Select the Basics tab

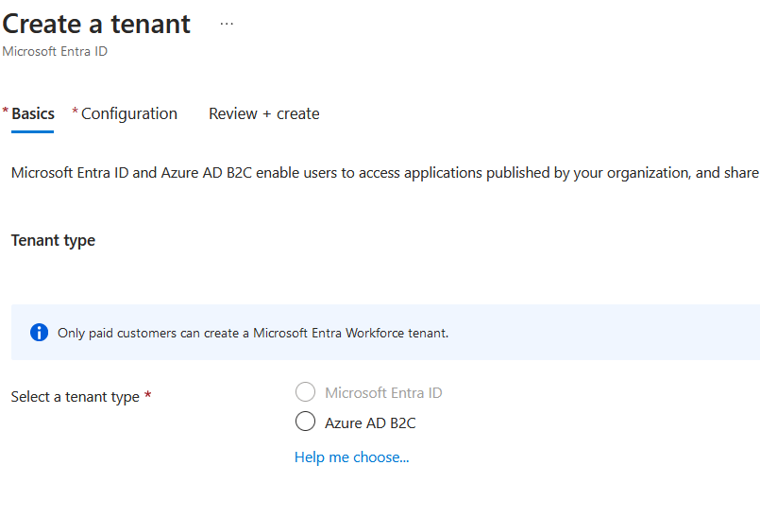(x=32, y=113)
